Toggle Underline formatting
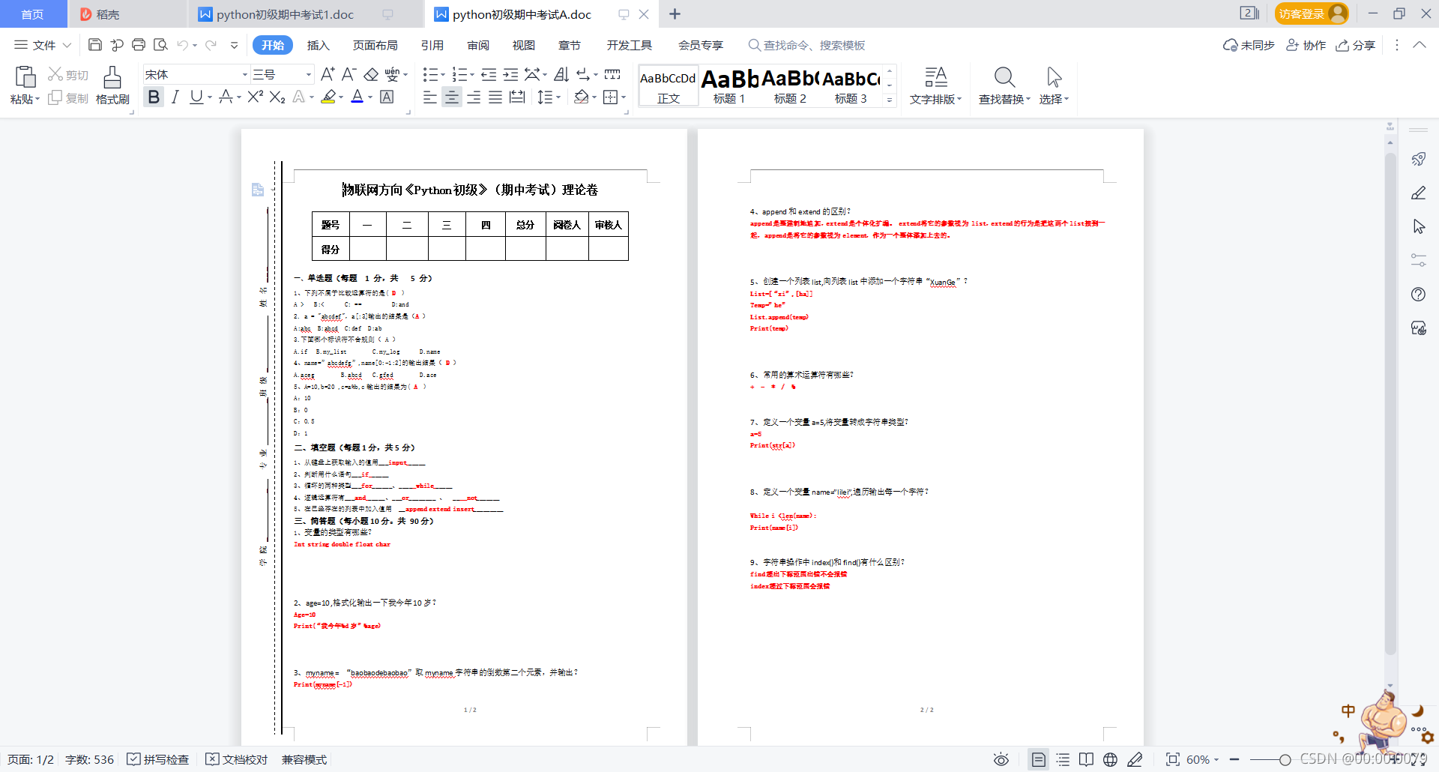This screenshot has width=1439, height=772. coord(196,97)
